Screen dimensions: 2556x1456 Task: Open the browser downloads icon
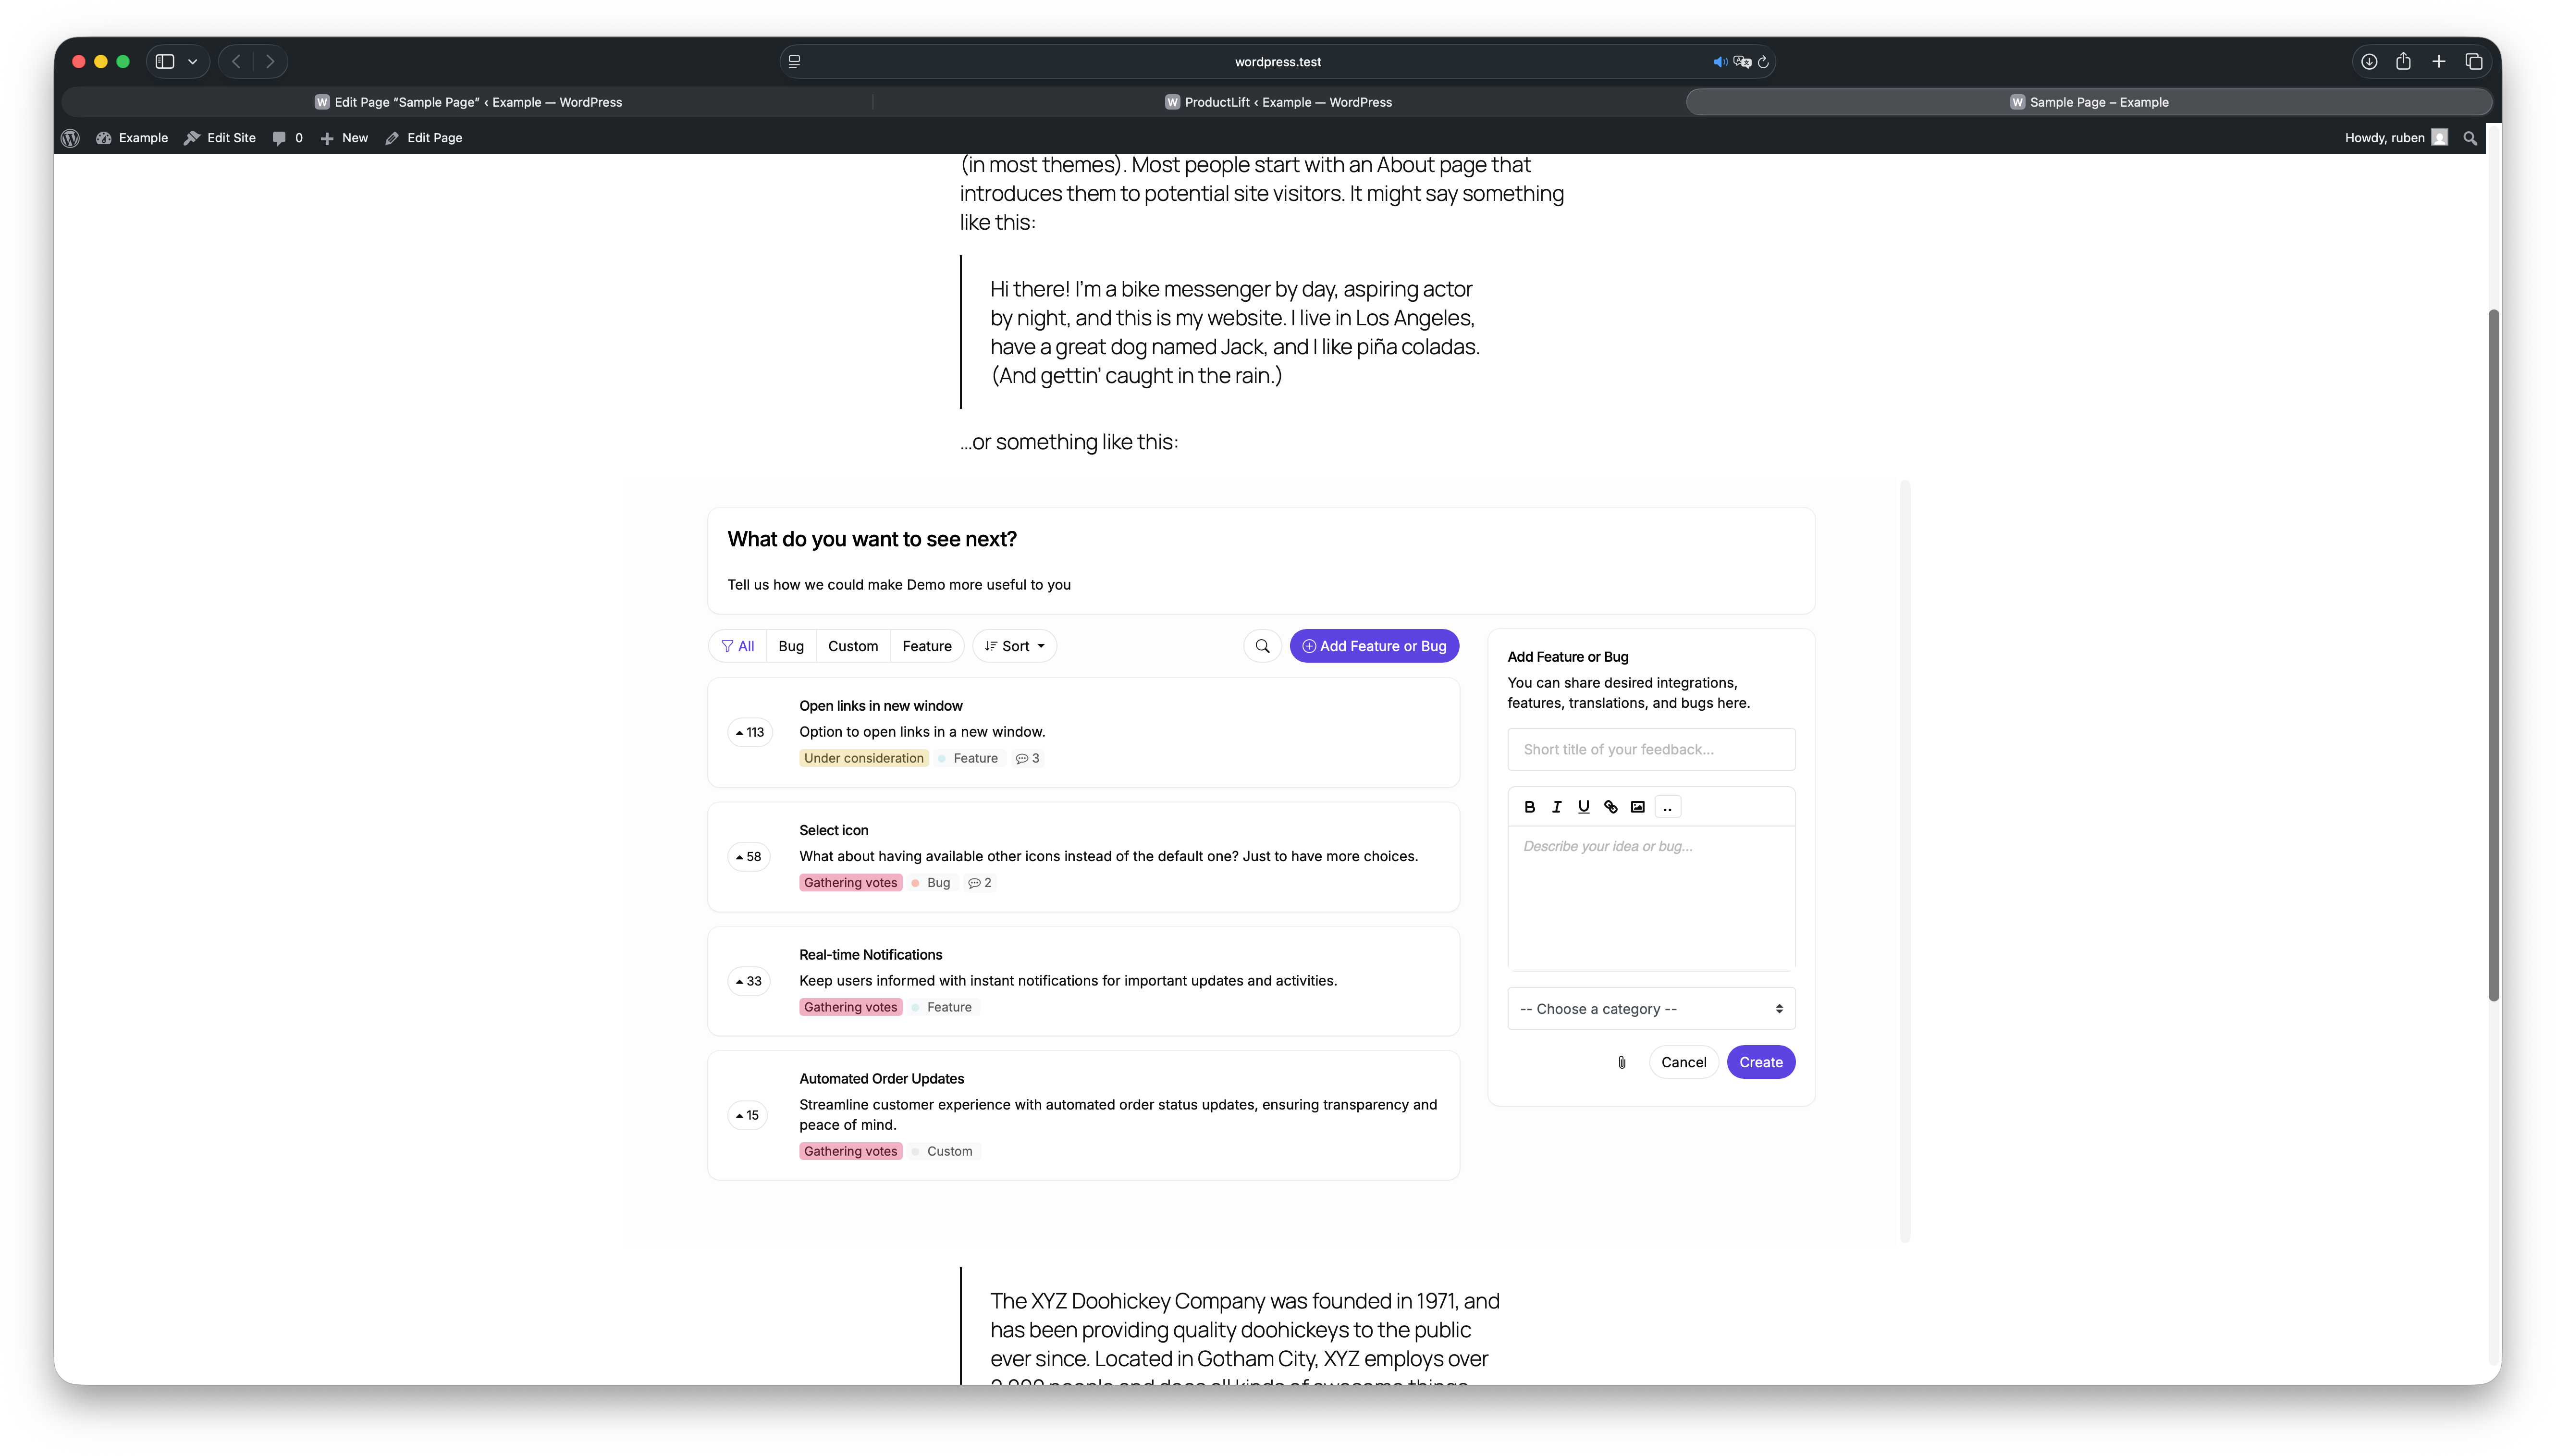pyautogui.click(x=2369, y=62)
